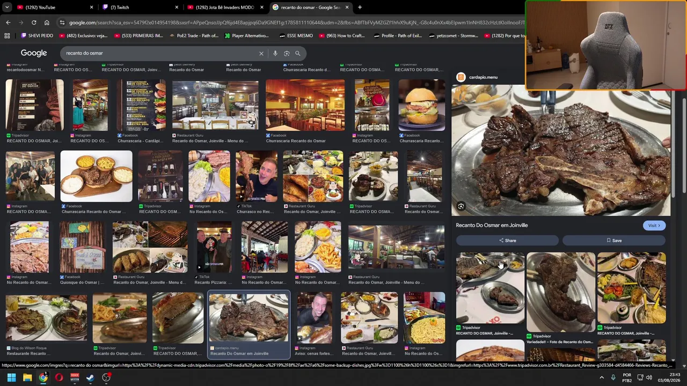Search inside the steak image with Lens
Image resolution: width=687 pixels, height=386 pixels.
(x=461, y=206)
